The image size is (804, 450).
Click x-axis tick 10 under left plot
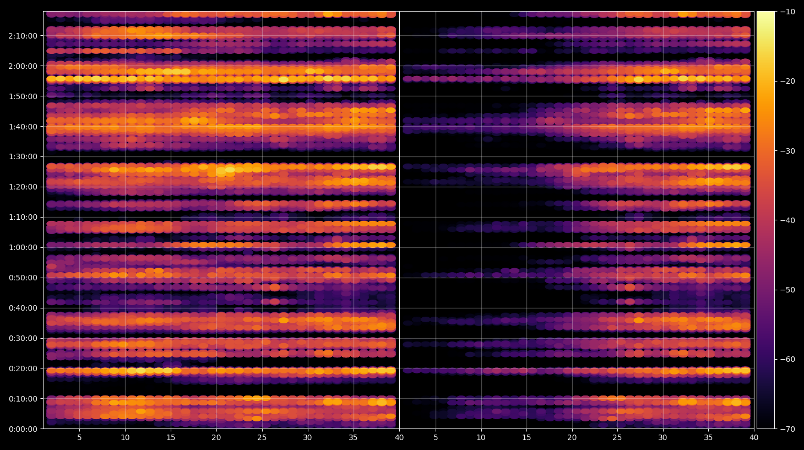[x=125, y=438]
